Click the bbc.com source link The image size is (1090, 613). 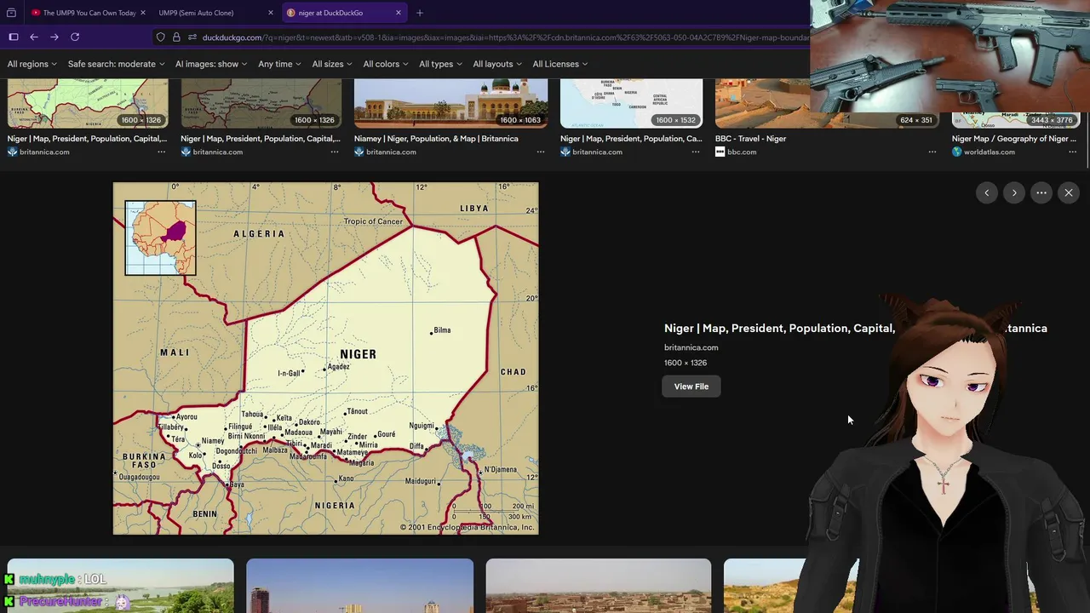pyautogui.click(x=742, y=152)
